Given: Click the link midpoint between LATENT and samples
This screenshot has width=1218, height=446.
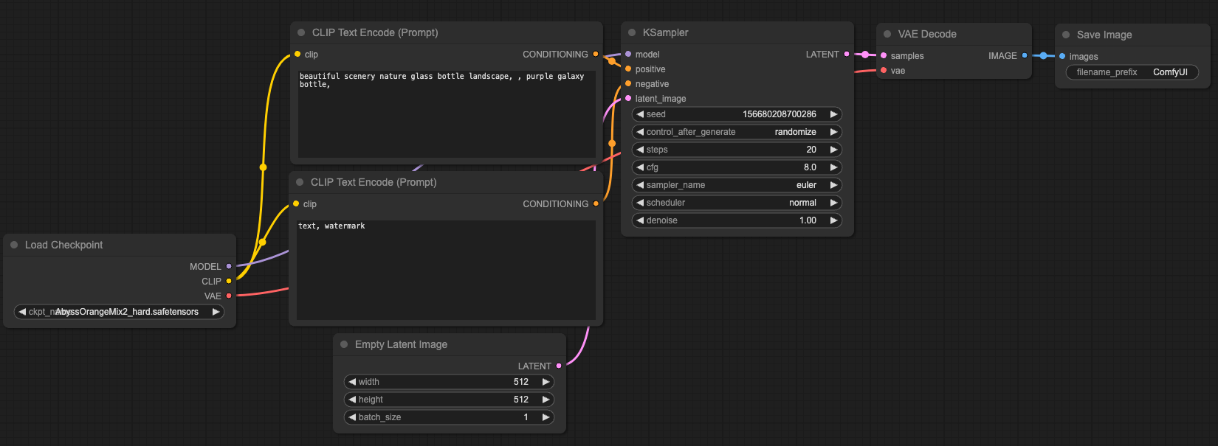Looking at the screenshot, I should (x=865, y=55).
